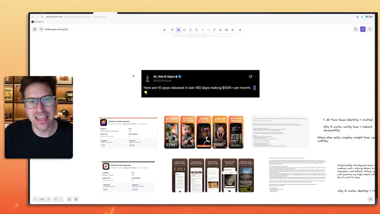The width and height of the screenshot is (380, 214).
Task: Select the Diamond shape tool
Action: pos(190,30)
